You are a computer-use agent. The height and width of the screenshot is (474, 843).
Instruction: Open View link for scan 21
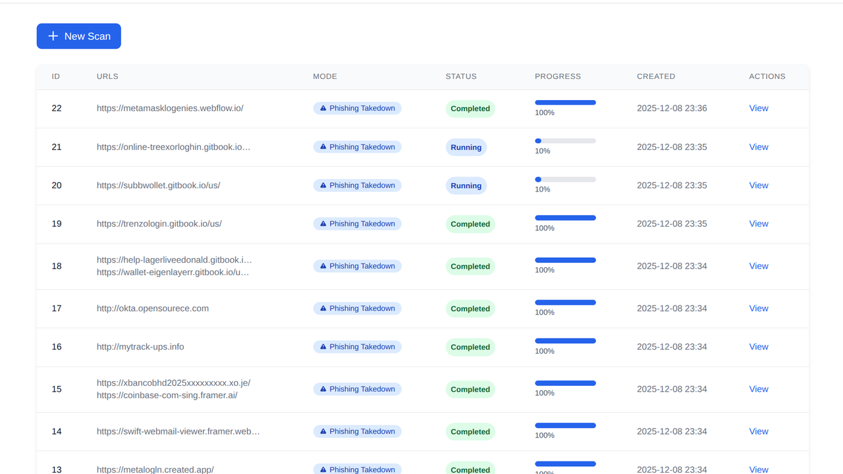759,147
